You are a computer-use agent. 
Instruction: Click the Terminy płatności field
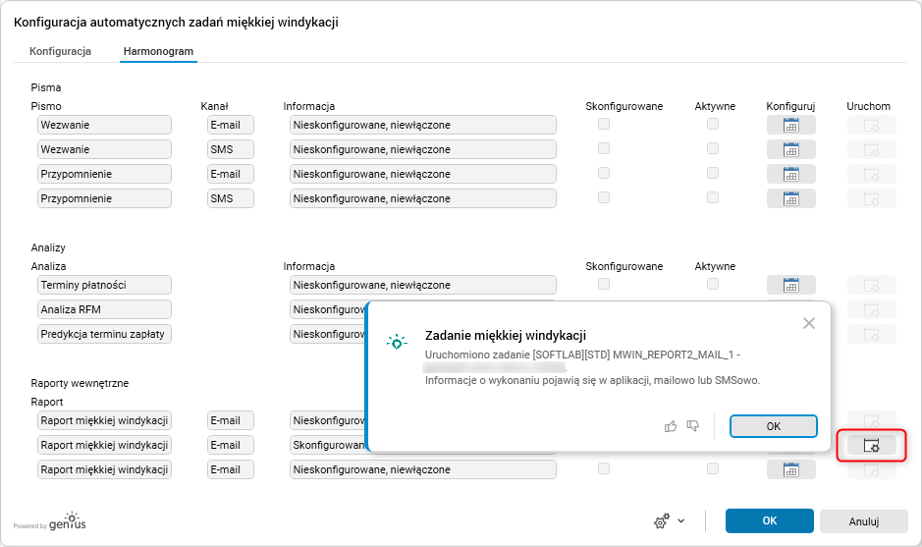tap(105, 285)
